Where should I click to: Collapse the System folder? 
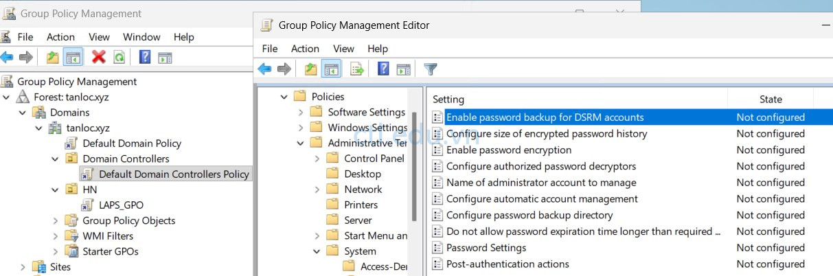(x=317, y=251)
